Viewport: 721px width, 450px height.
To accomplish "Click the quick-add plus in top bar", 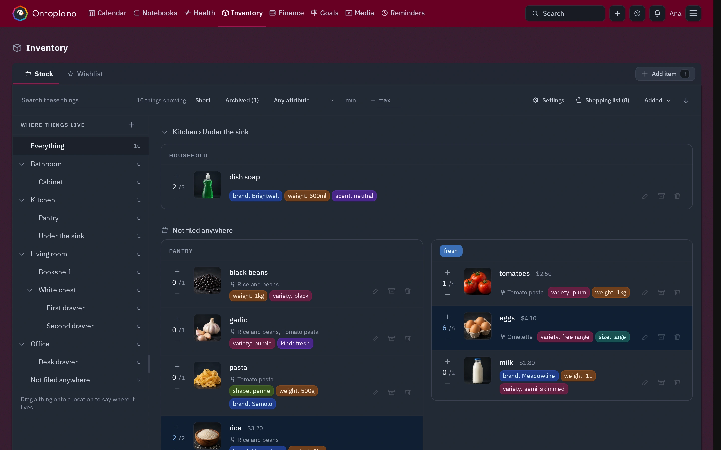I will coord(617,13).
